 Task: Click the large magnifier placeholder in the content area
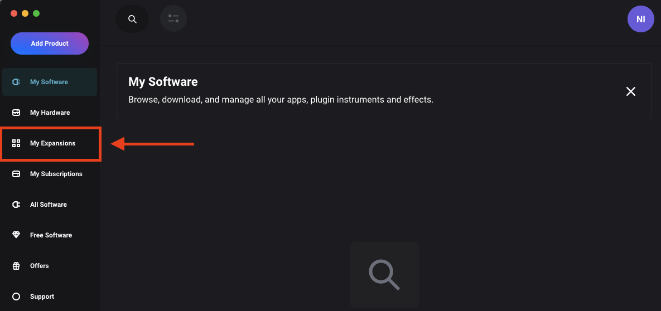click(x=384, y=274)
